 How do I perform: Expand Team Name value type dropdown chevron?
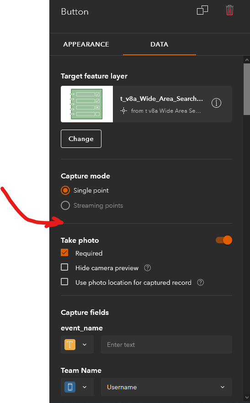pos(85,387)
